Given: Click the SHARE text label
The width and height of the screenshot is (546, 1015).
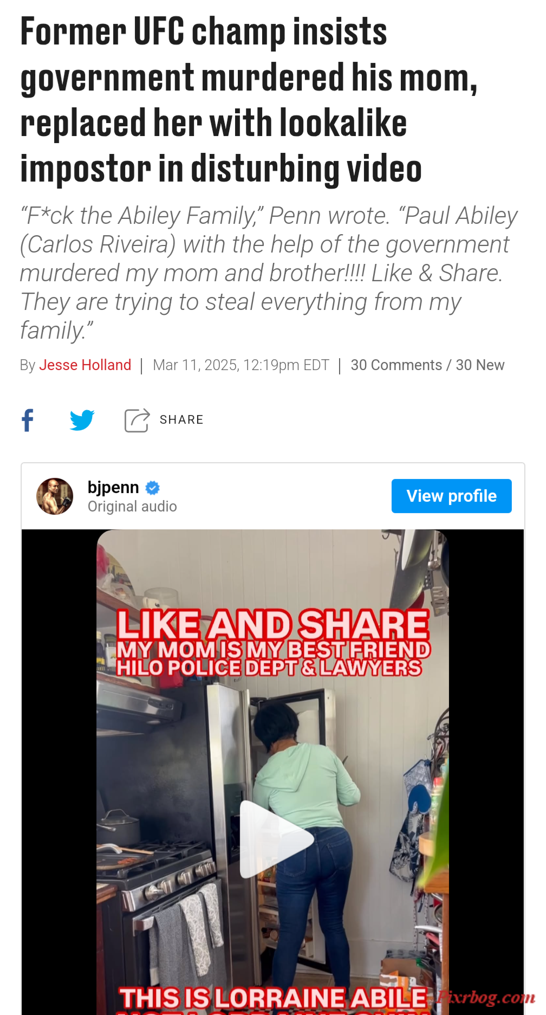Looking at the screenshot, I should 181,419.
